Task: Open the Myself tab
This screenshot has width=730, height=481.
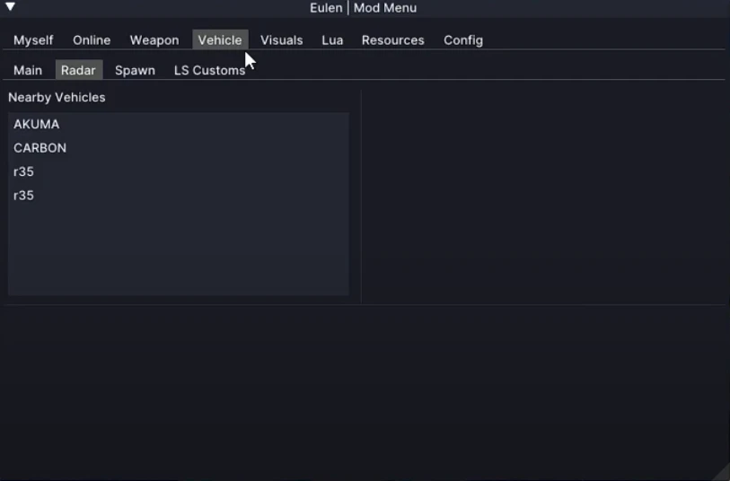Action: click(33, 40)
